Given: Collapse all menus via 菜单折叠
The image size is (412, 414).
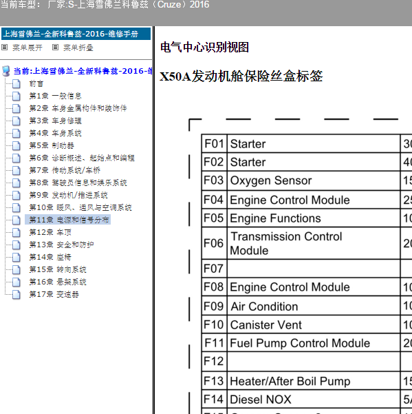Looking at the screenshot, I should 78,48.
